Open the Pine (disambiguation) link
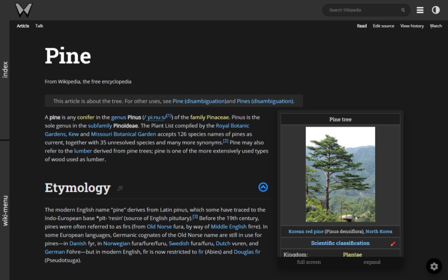 [x=199, y=101]
